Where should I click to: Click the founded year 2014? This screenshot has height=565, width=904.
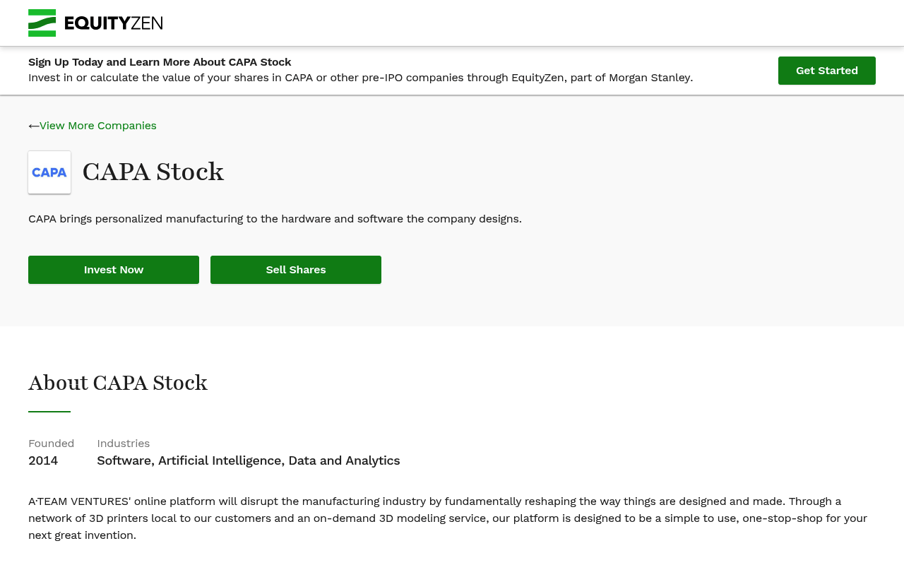(43, 460)
